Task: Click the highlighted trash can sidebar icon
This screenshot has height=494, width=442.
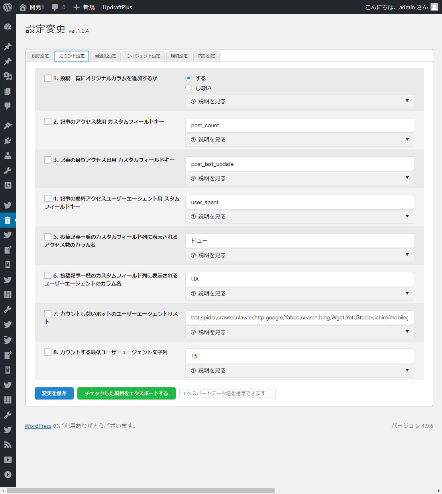Action: [8, 220]
